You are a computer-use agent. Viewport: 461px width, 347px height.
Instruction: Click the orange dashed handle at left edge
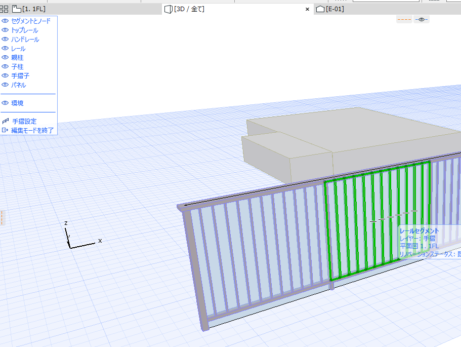pyautogui.click(x=2, y=218)
